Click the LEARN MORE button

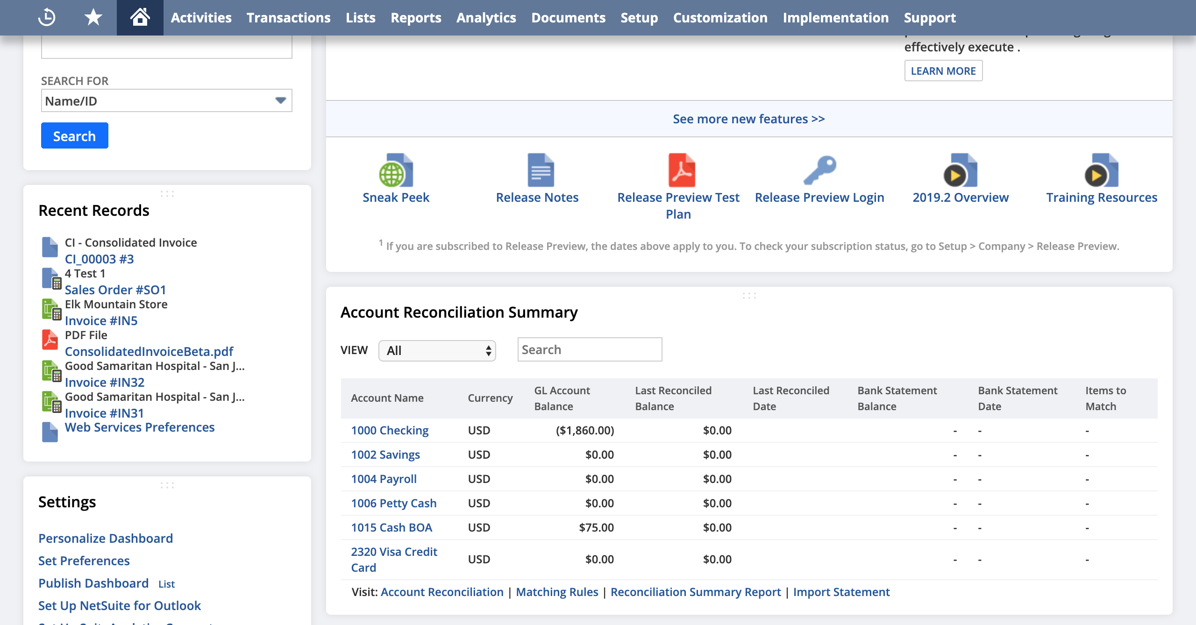[x=943, y=71]
